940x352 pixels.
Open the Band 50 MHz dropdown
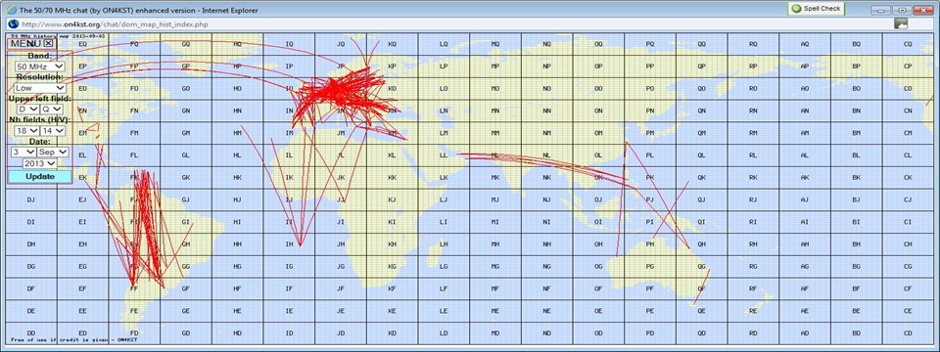[x=40, y=66]
